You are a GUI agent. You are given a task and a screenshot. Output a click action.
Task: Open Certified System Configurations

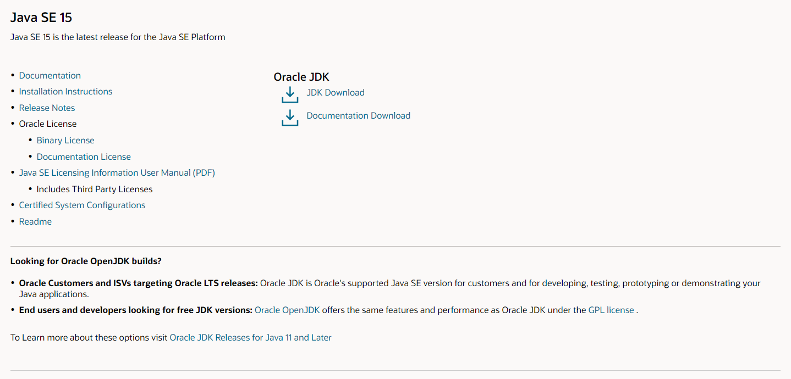pos(82,205)
